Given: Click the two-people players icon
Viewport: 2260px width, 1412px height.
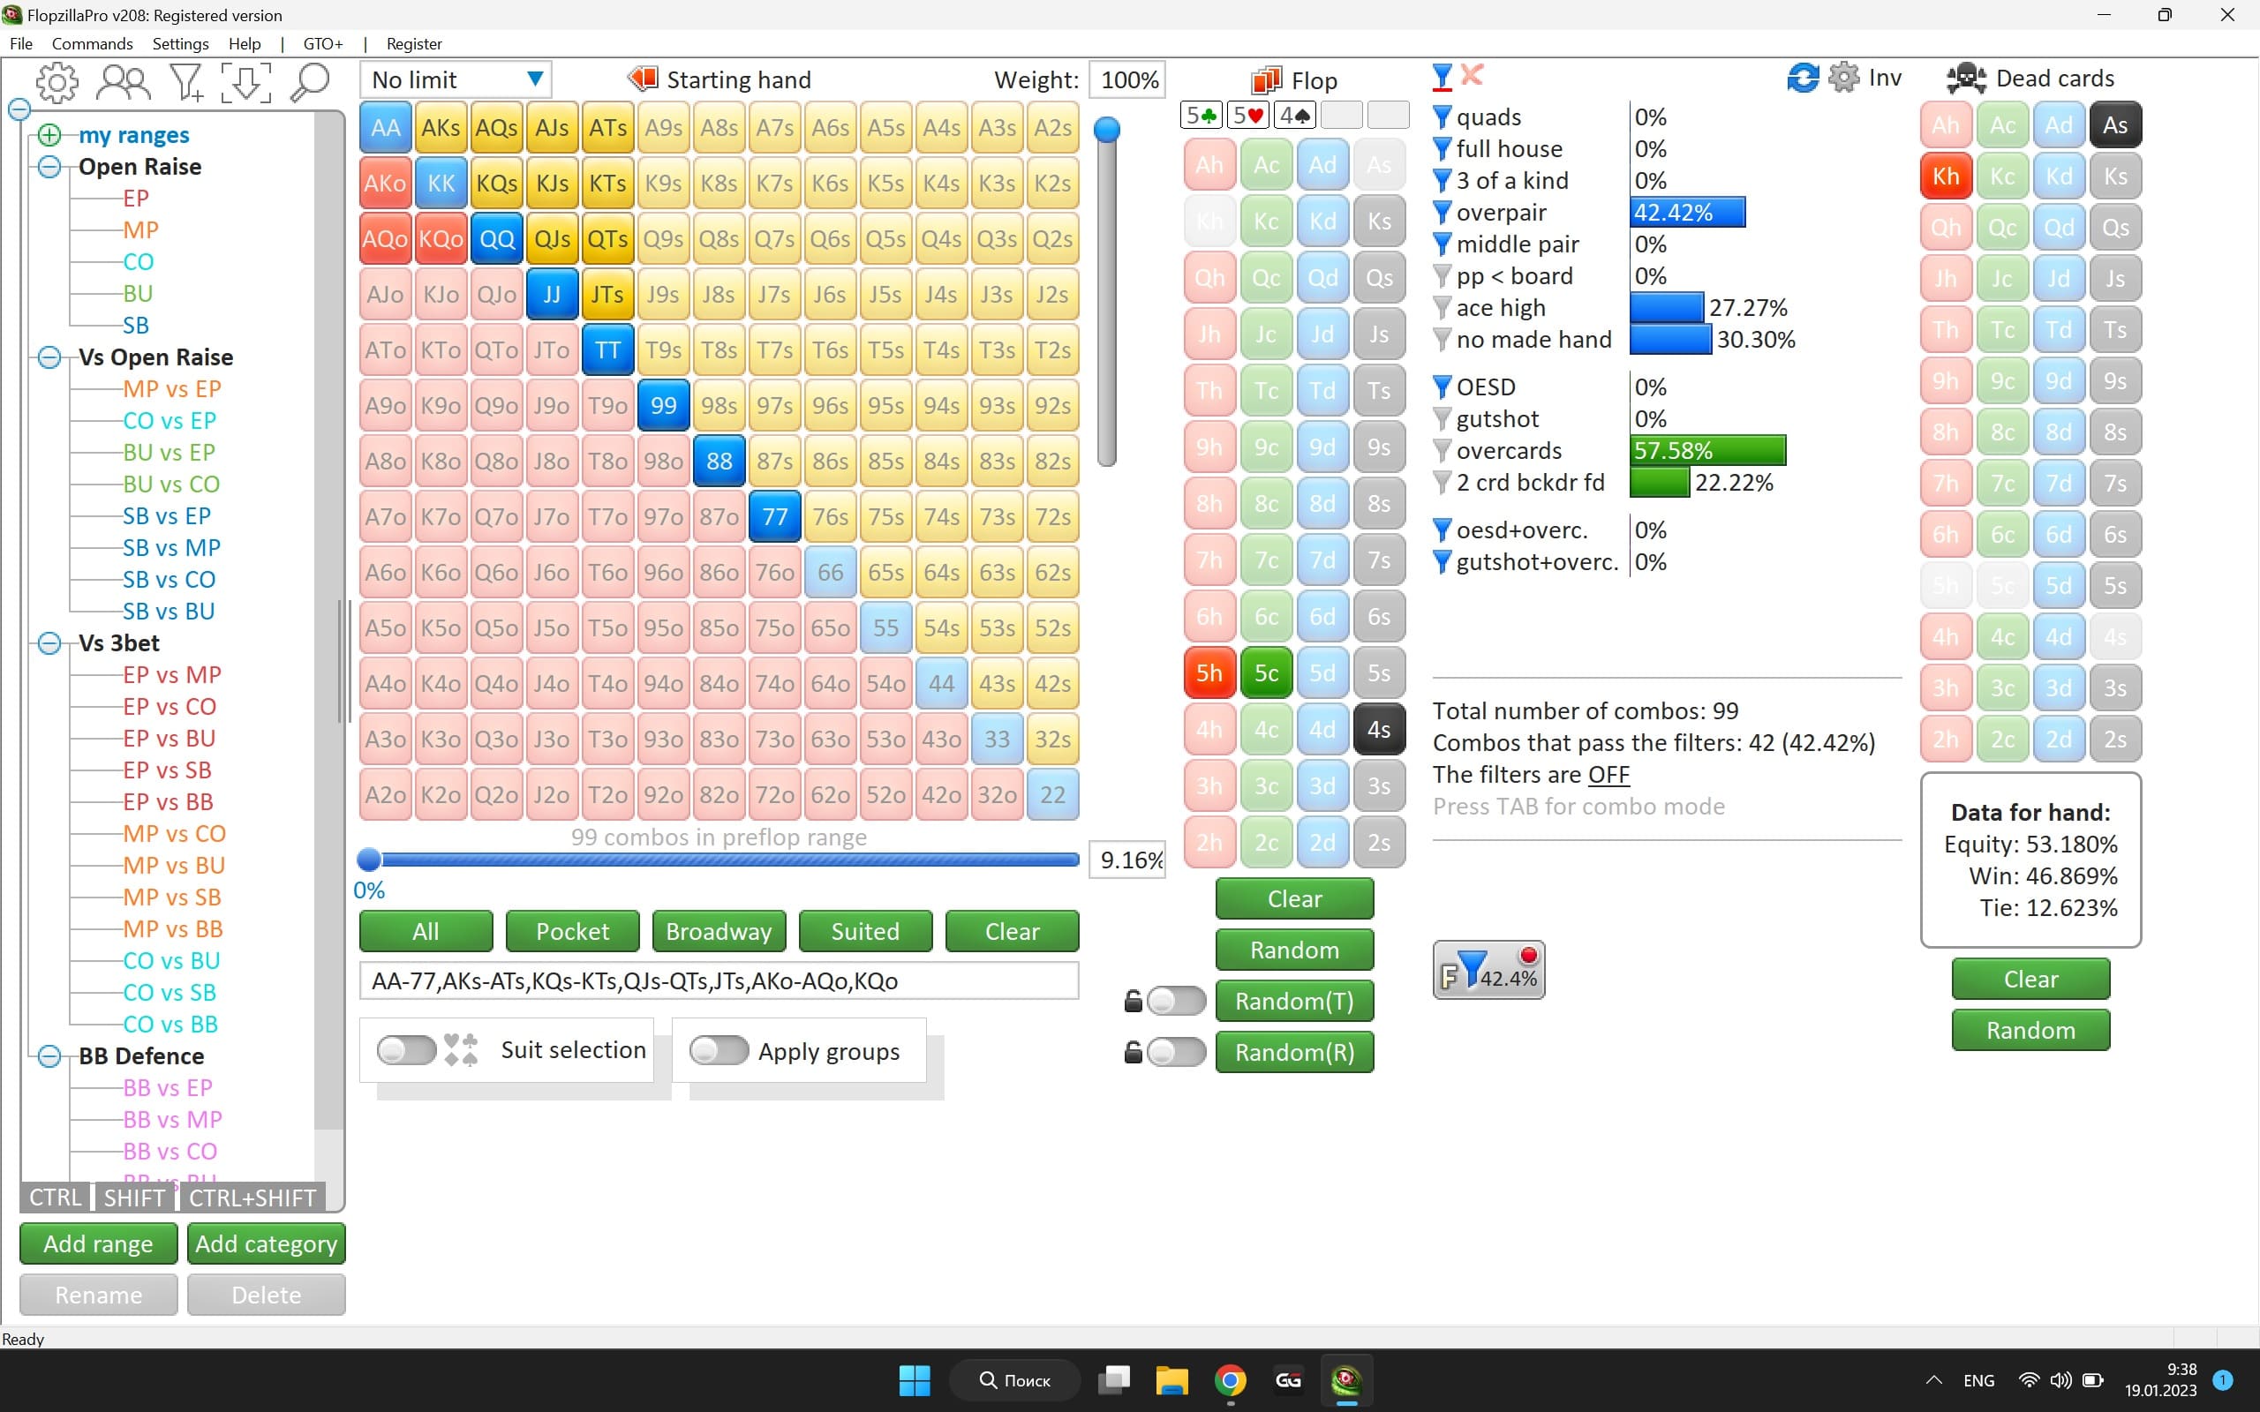Looking at the screenshot, I should 124,82.
